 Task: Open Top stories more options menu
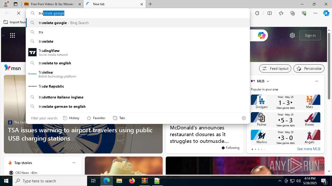[x=74, y=163]
